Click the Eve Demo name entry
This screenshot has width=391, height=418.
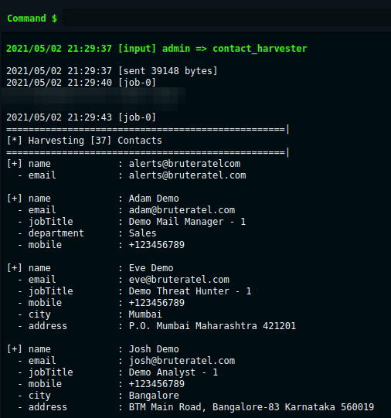click(x=151, y=268)
